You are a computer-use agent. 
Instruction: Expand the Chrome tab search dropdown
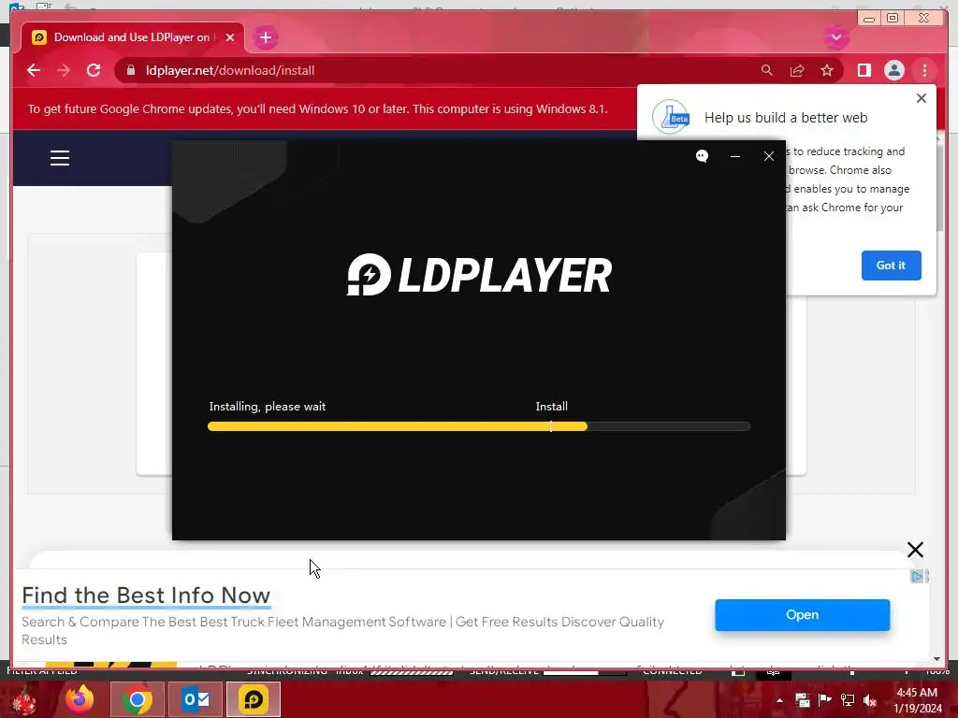[x=836, y=37]
